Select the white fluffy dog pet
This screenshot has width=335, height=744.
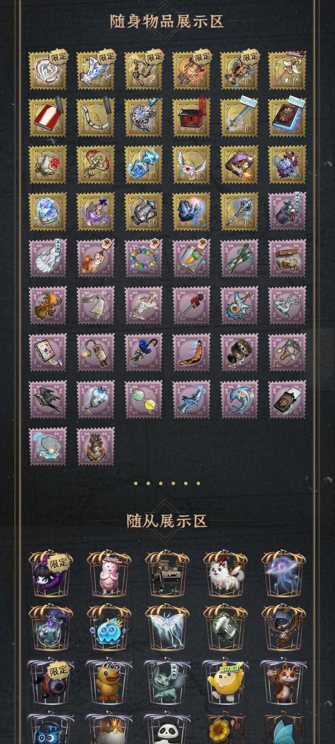click(225, 573)
